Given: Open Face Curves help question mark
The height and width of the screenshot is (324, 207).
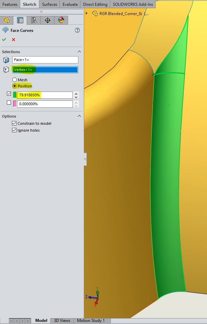Looking at the screenshot, I should pyautogui.click(x=77, y=30).
